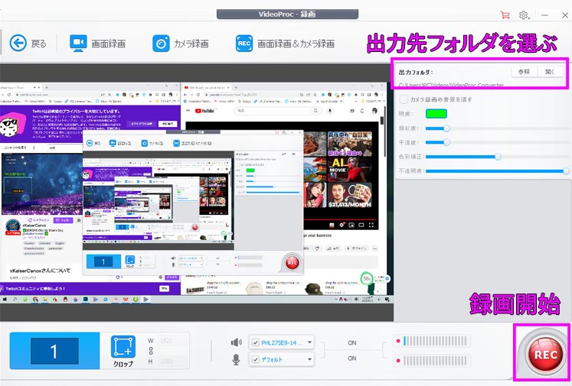The width and height of the screenshot is (572, 386).
Task: Enable カメラ録画の背景を消す checkbox
Action: 404,99
